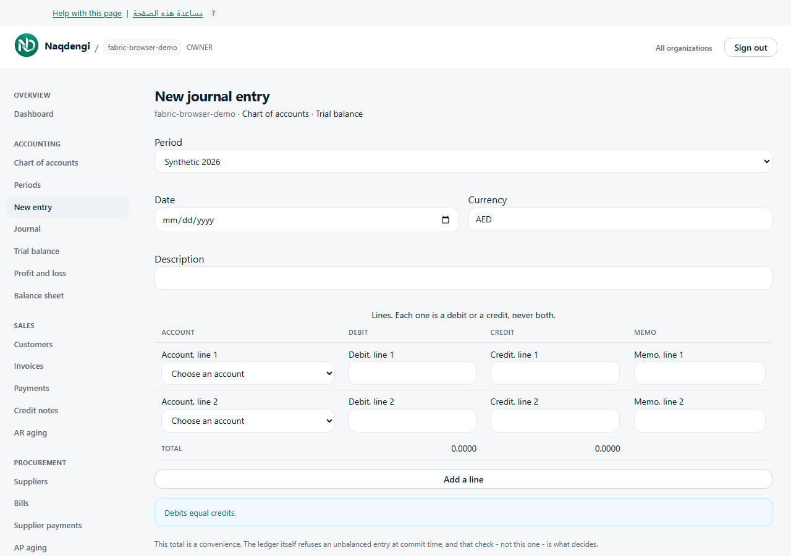The height and width of the screenshot is (556, 791).
Task: Choose an account for line 2
Action: (x=248, y=421)
